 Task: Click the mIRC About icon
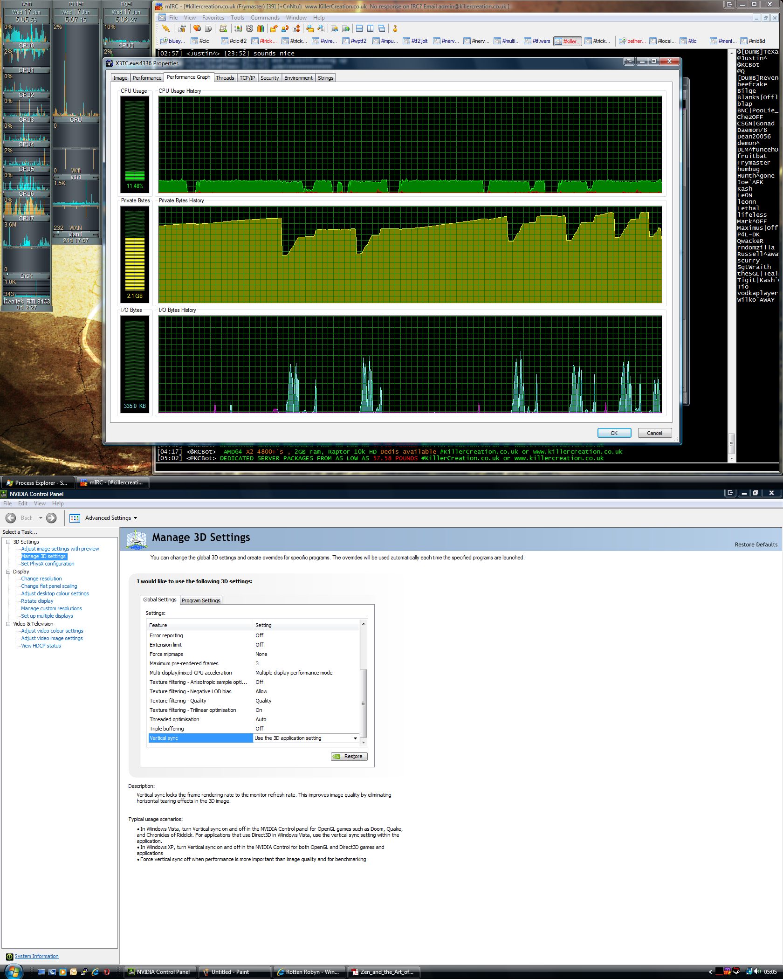click(x=395, y=28)
